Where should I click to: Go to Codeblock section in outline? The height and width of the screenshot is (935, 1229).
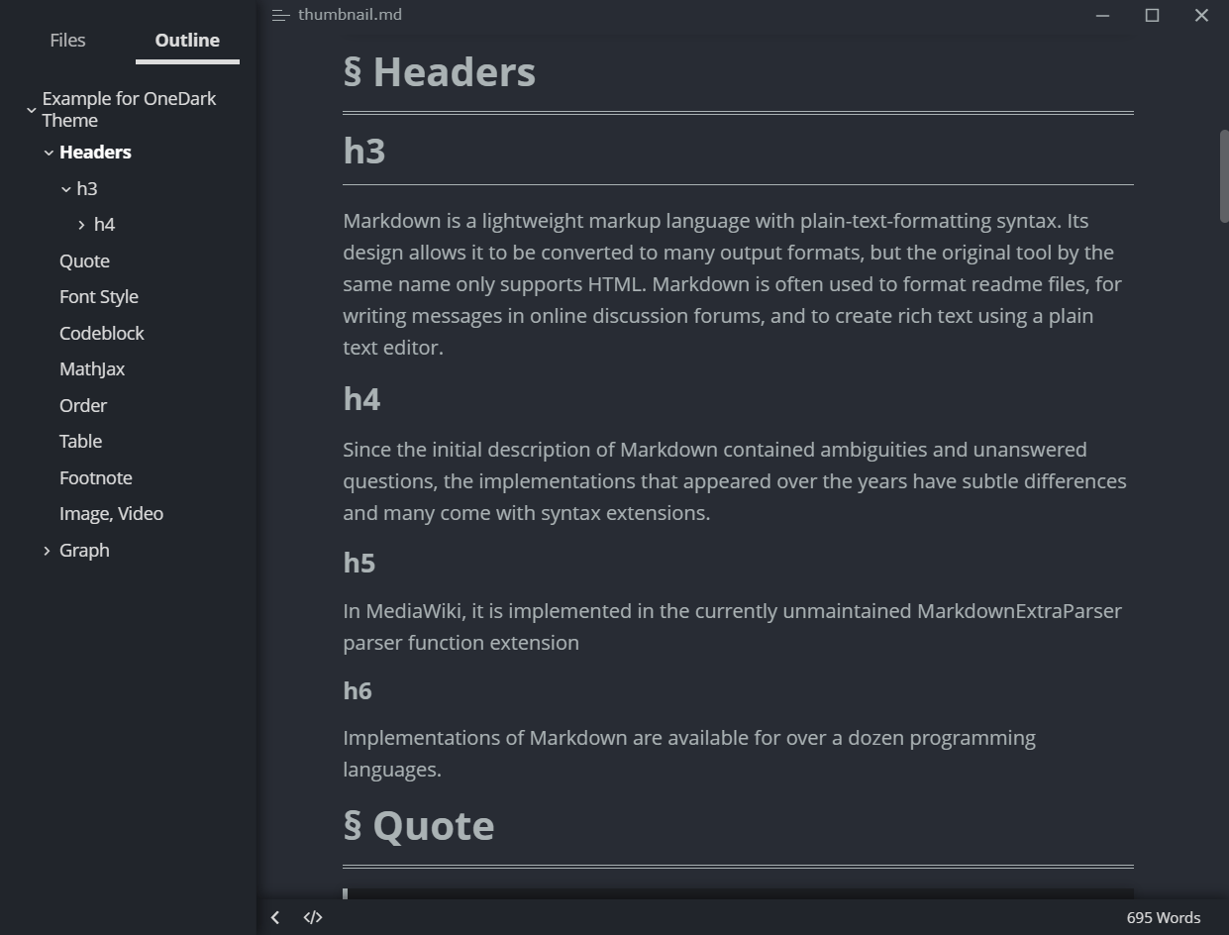pos(101,333)
